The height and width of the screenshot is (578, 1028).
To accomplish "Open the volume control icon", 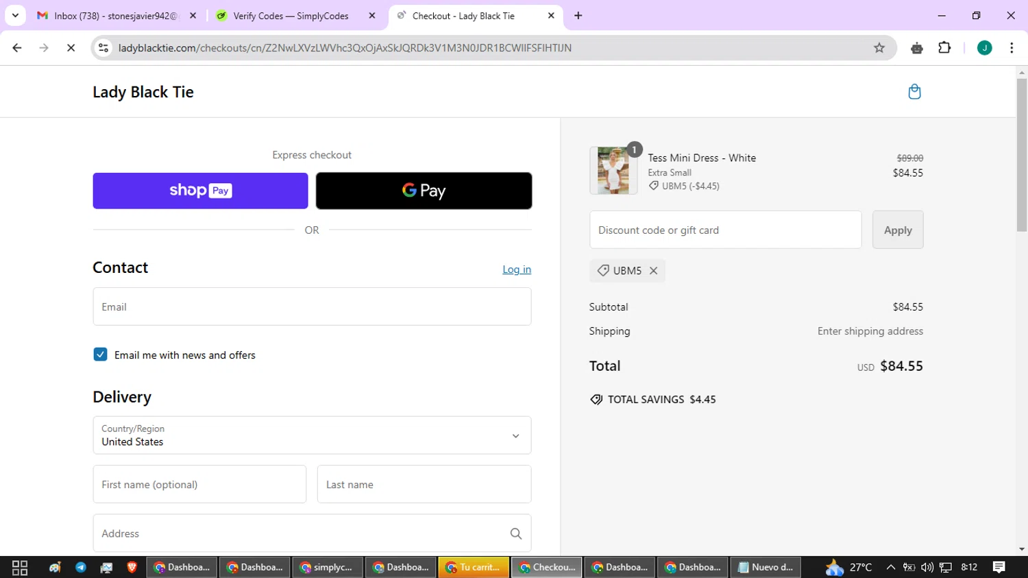I will pyautogui.click(x=927, y=567).
